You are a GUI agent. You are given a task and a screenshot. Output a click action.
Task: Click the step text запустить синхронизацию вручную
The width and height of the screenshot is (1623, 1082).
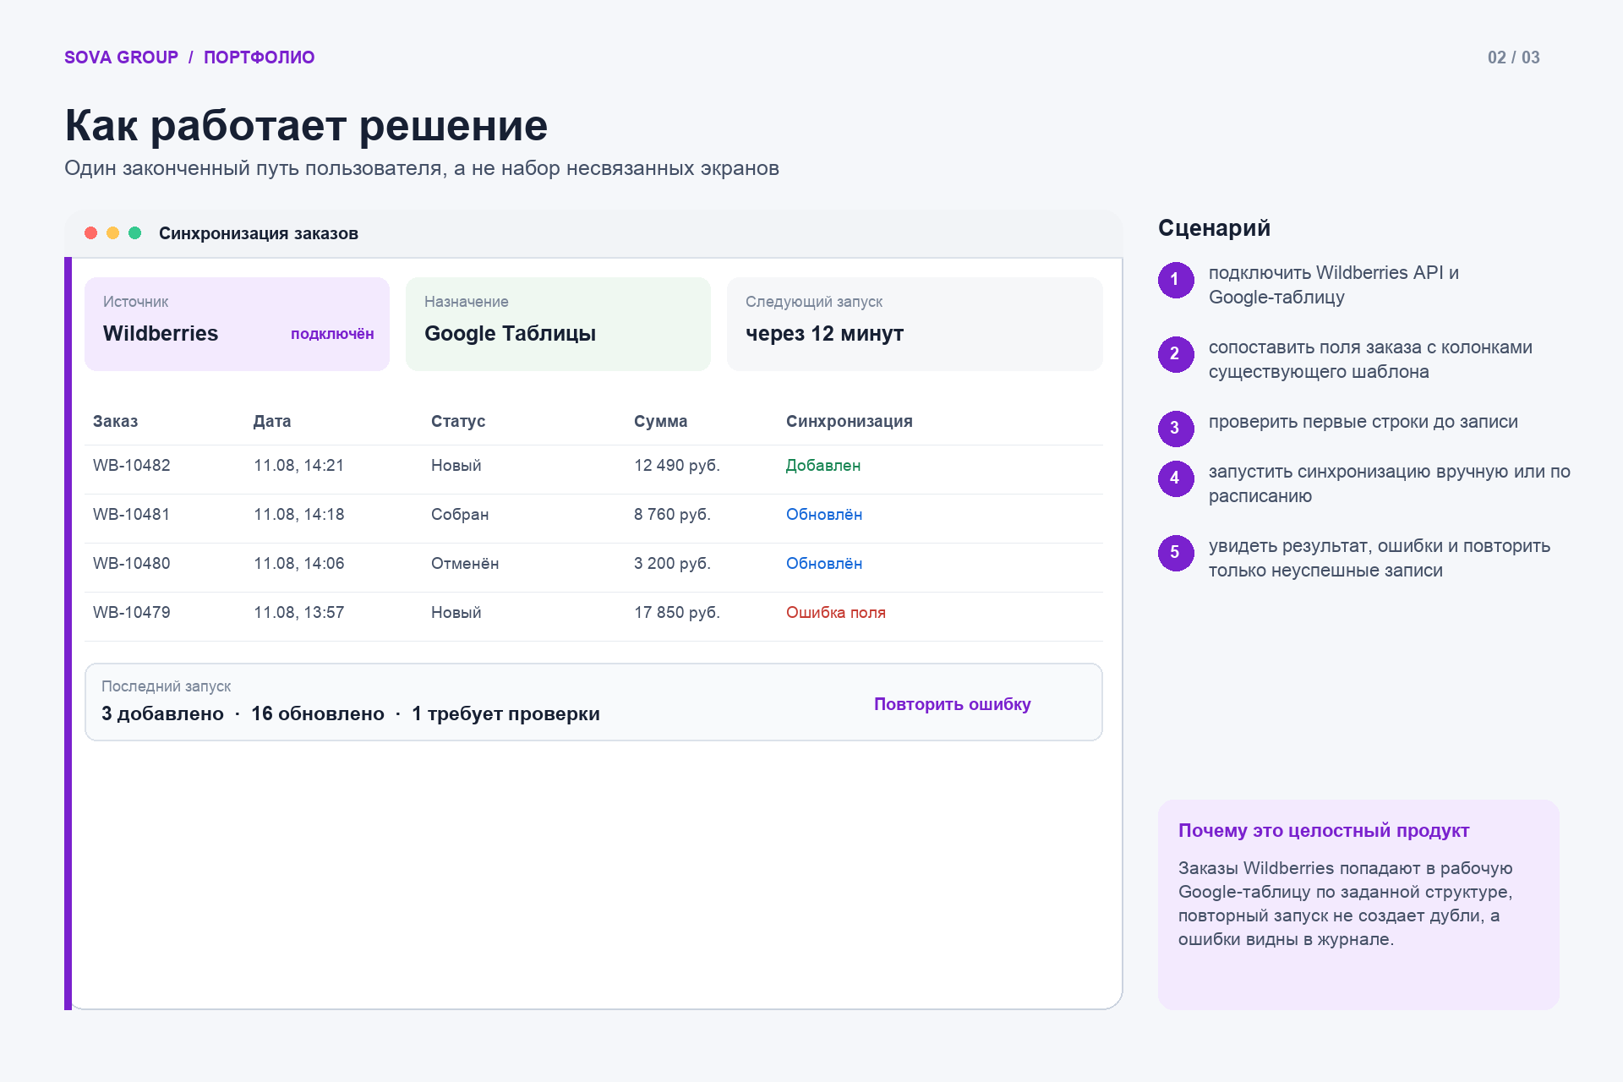1390,484
